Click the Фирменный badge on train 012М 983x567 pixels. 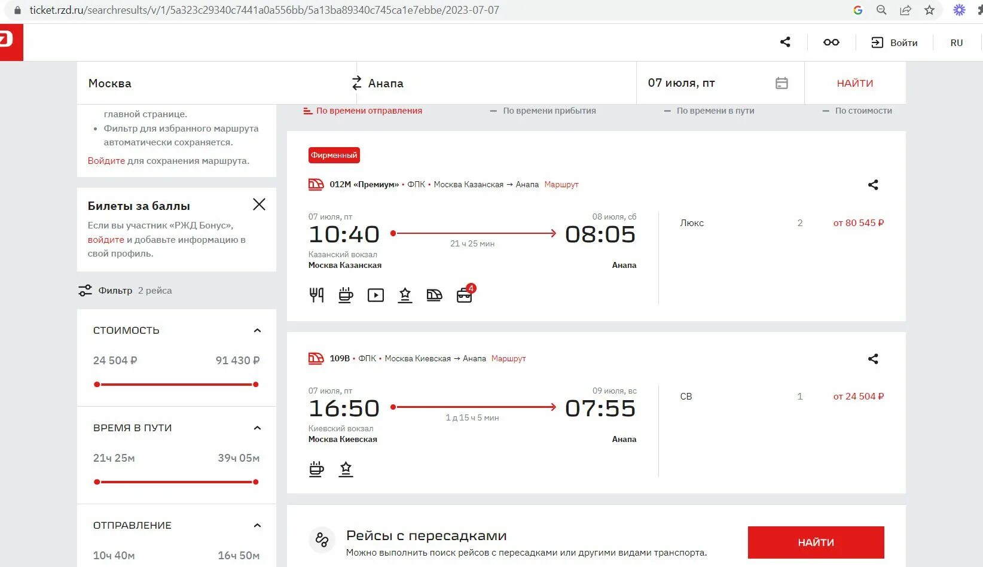(334, 155)
